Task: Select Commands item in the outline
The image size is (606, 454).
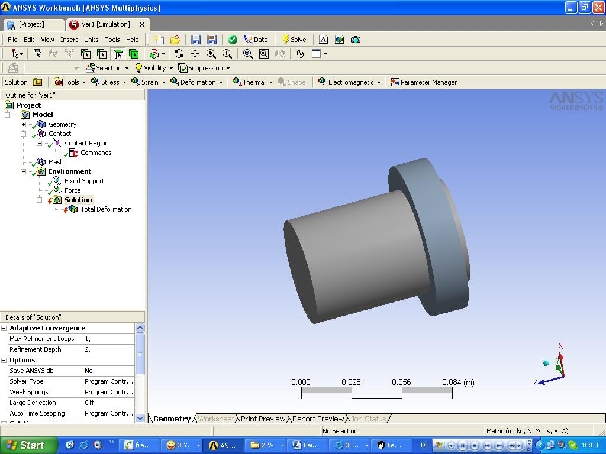Action: tap(96, 153)
